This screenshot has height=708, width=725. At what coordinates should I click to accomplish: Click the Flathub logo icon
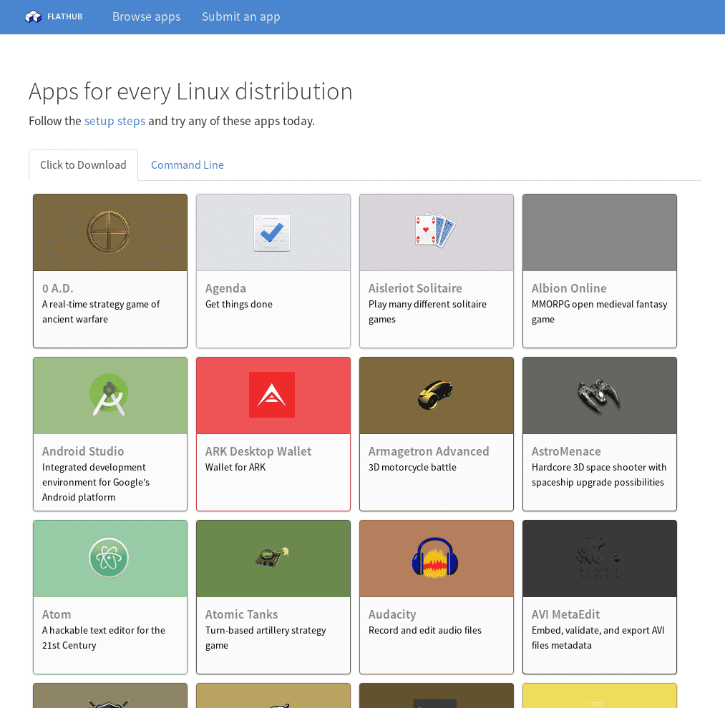pyautogui.click(x=33, y=16)
